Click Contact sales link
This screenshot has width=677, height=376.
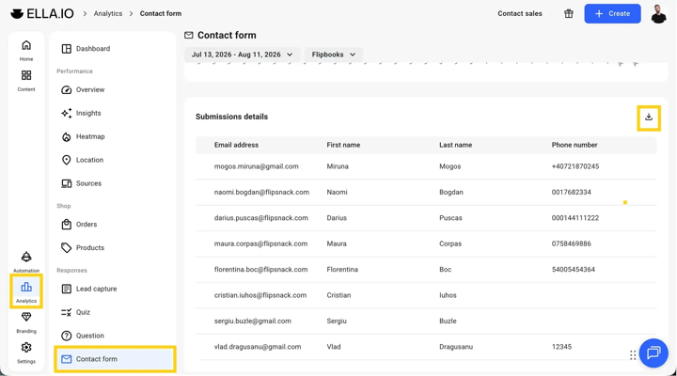[520, 14]
